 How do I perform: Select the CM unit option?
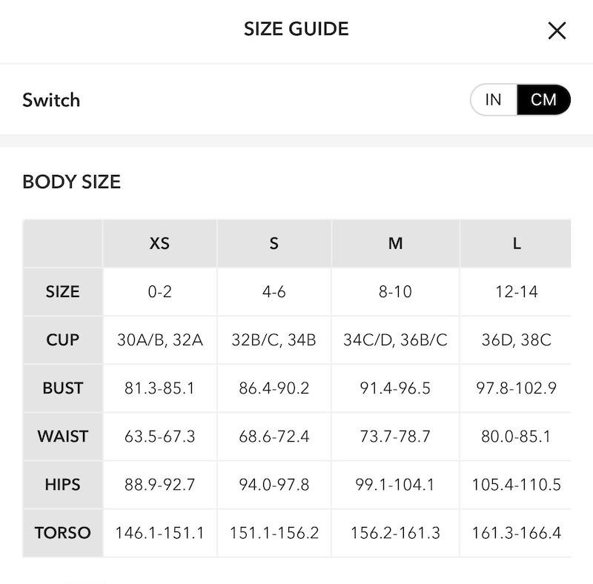543,100
